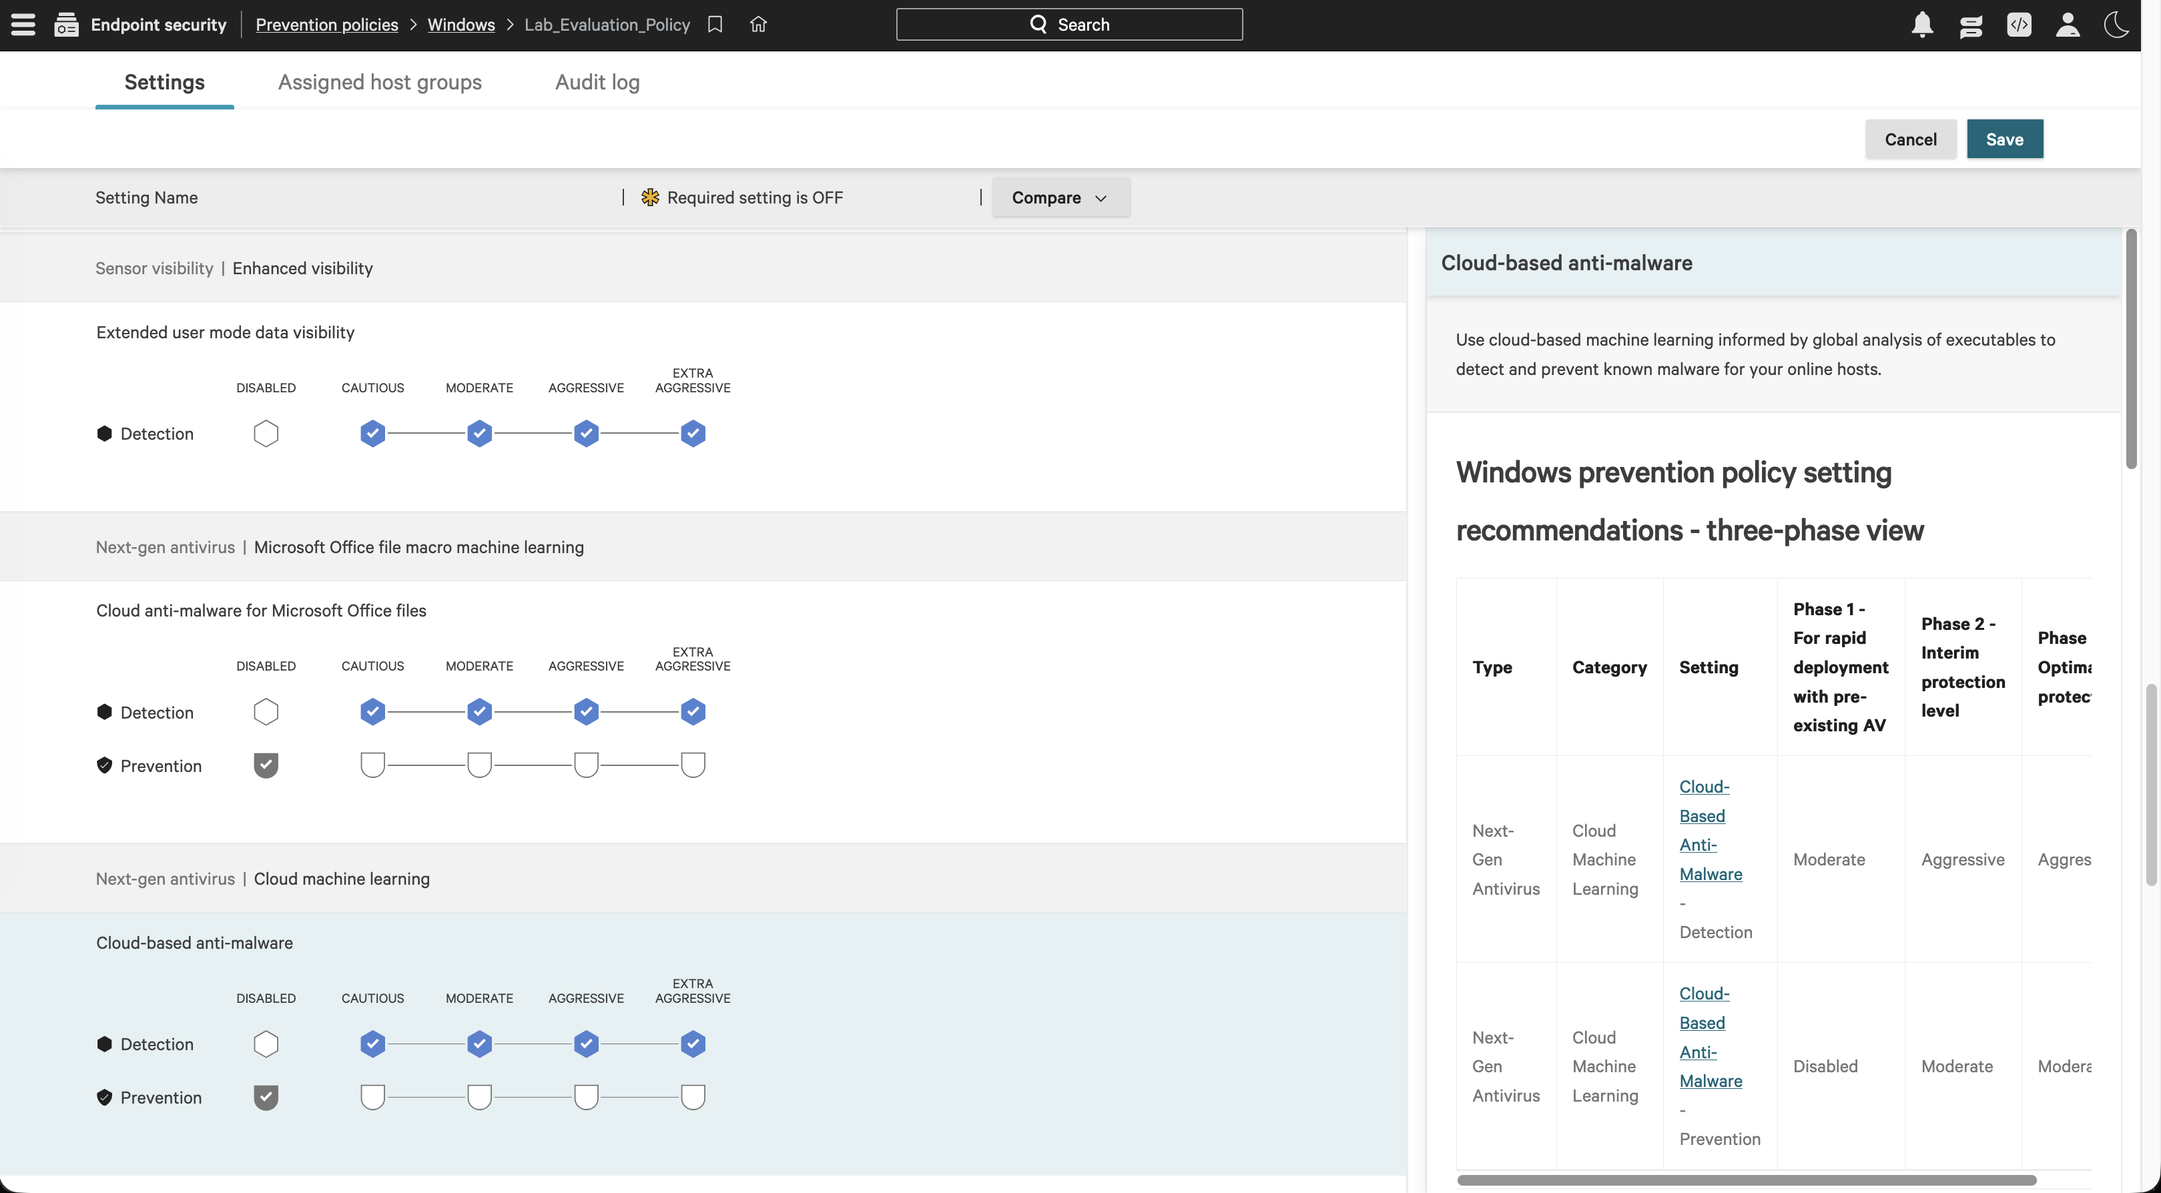Screen dimensions: 2161x1193
Task: Go to Windows breadcrumb link
Action: 460,24
